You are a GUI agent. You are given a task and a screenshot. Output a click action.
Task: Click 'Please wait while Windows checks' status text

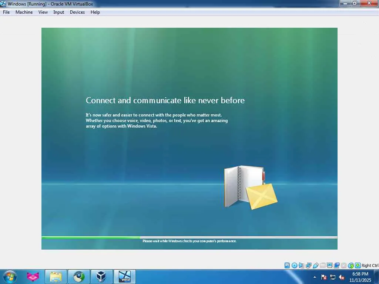point(189,241)
